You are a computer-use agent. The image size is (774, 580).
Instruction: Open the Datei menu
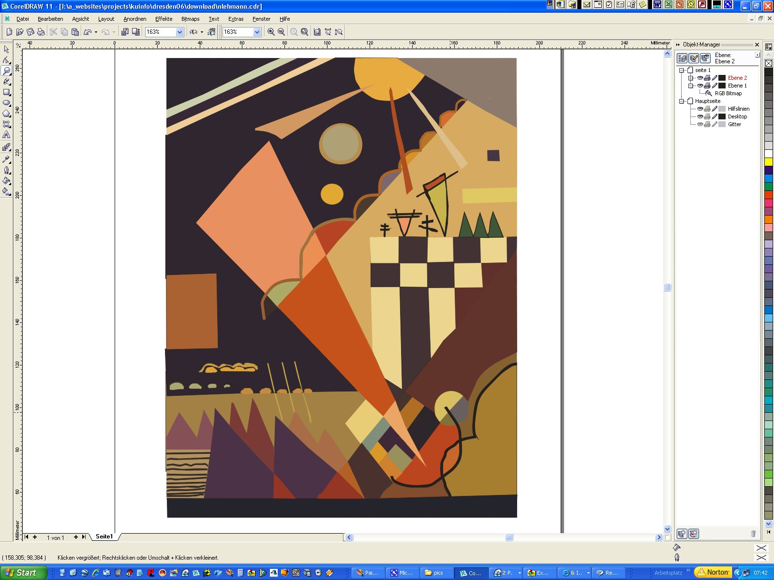(23, 19)
